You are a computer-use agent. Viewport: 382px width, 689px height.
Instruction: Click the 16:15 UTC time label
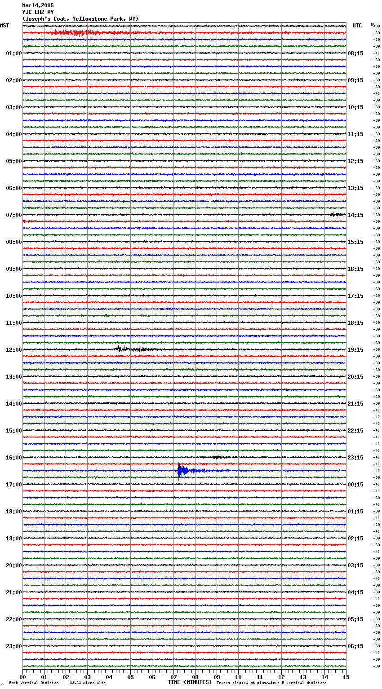coord(355,269)
